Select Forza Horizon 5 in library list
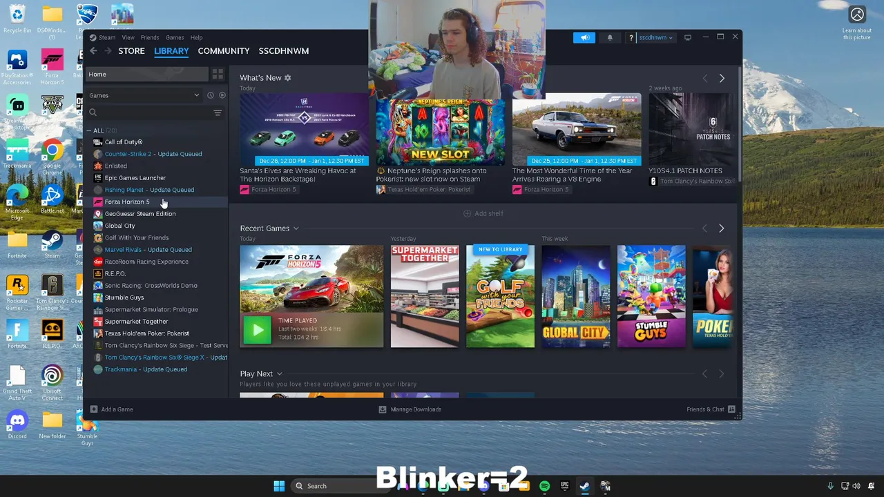 point(127,202)
